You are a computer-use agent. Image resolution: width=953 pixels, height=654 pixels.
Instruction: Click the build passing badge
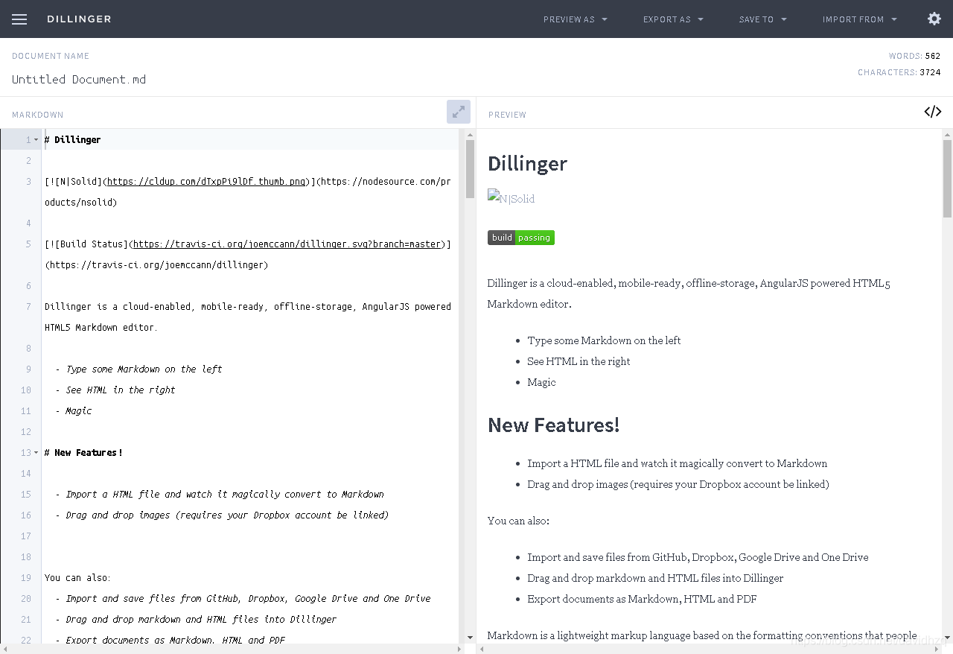pos(521,238)
